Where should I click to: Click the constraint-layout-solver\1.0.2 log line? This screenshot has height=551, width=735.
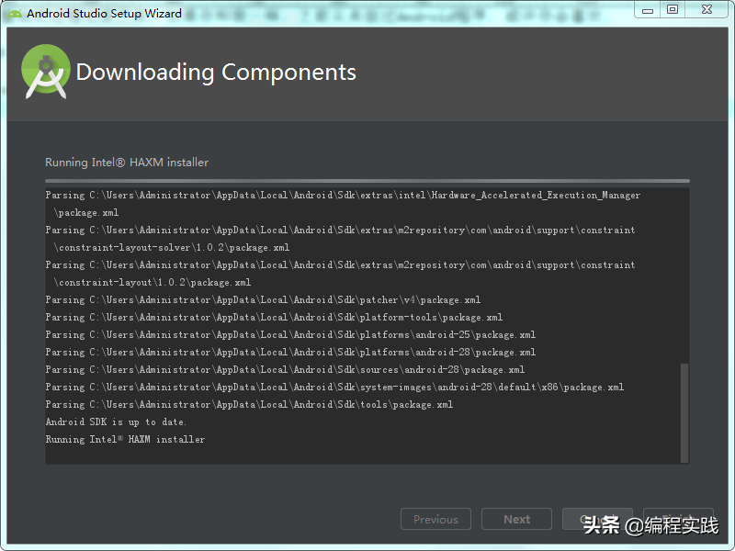[x=340, y=239]
